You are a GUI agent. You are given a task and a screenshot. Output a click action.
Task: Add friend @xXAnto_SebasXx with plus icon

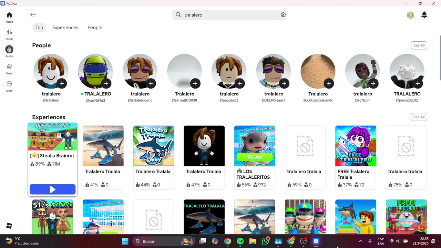pos(329,83)
